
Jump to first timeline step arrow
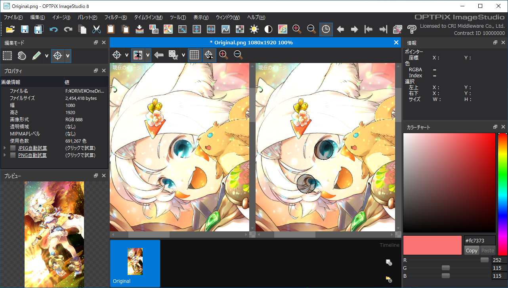point(369,29)
